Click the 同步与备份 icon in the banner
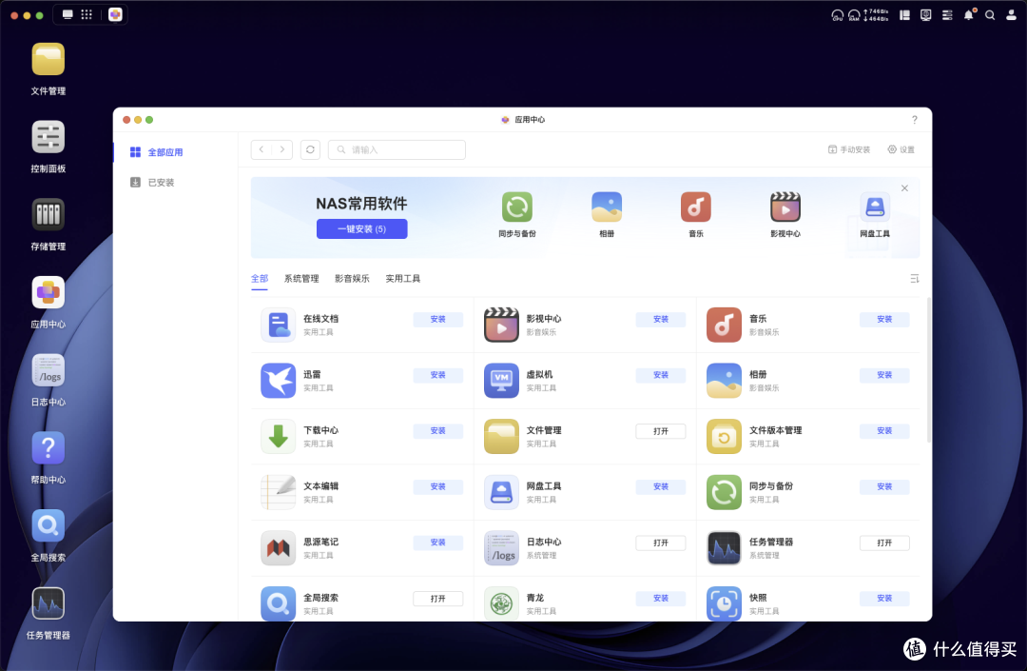Image resolution: width=1027 pixels, height=671 pixels. pos(516,207)
